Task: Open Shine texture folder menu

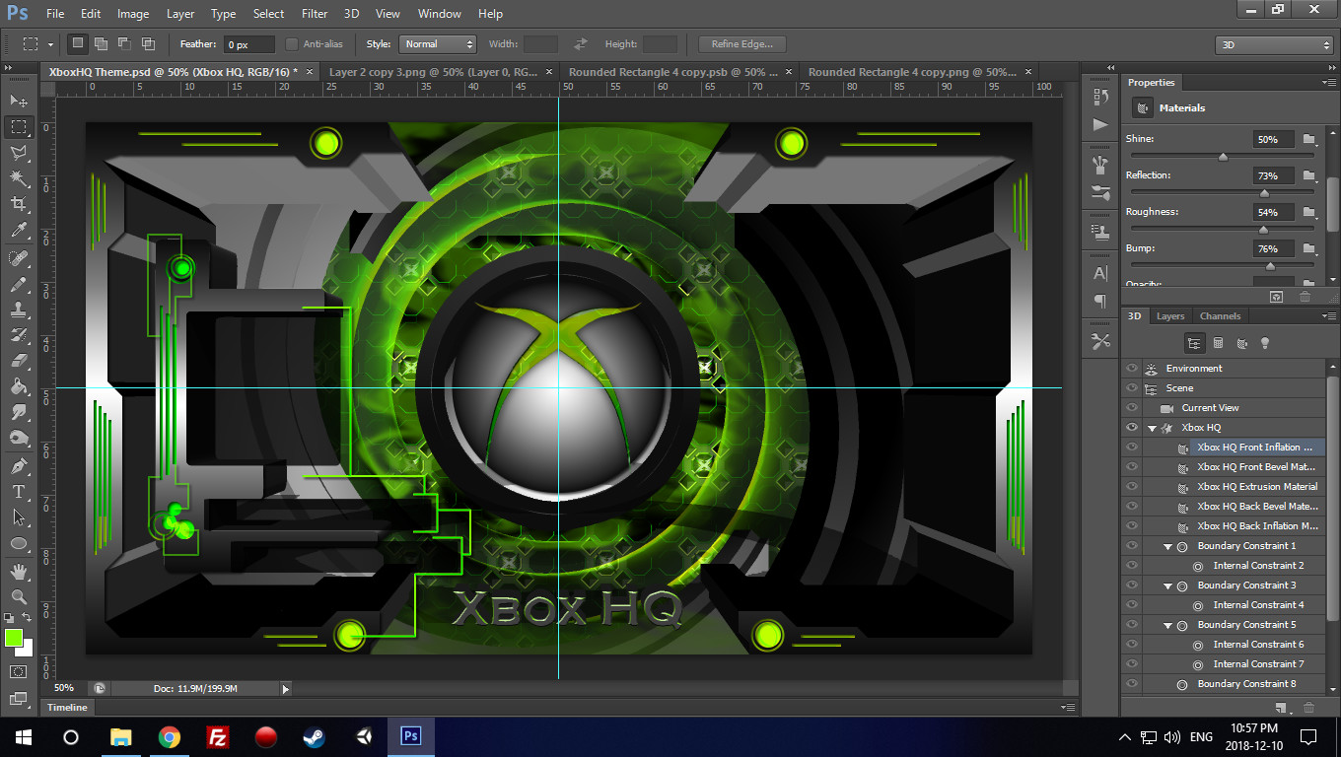Action: (x=1308, y=139)
